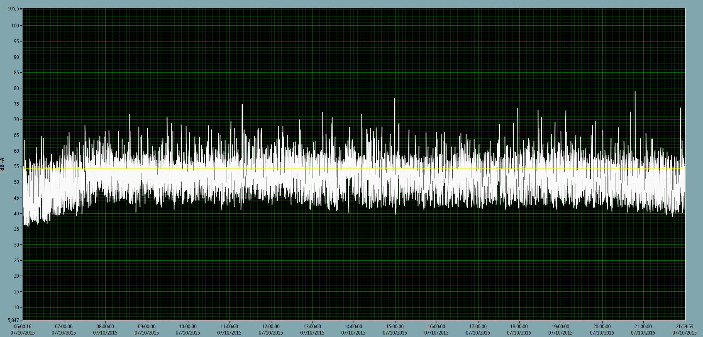The width and height of the screenshot is (703, 337).
Task: Click the 60 value on the vertical scale
Action: 17,151
